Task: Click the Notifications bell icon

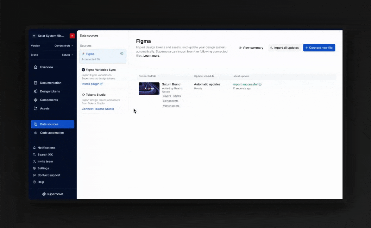Action: point(34,148)
